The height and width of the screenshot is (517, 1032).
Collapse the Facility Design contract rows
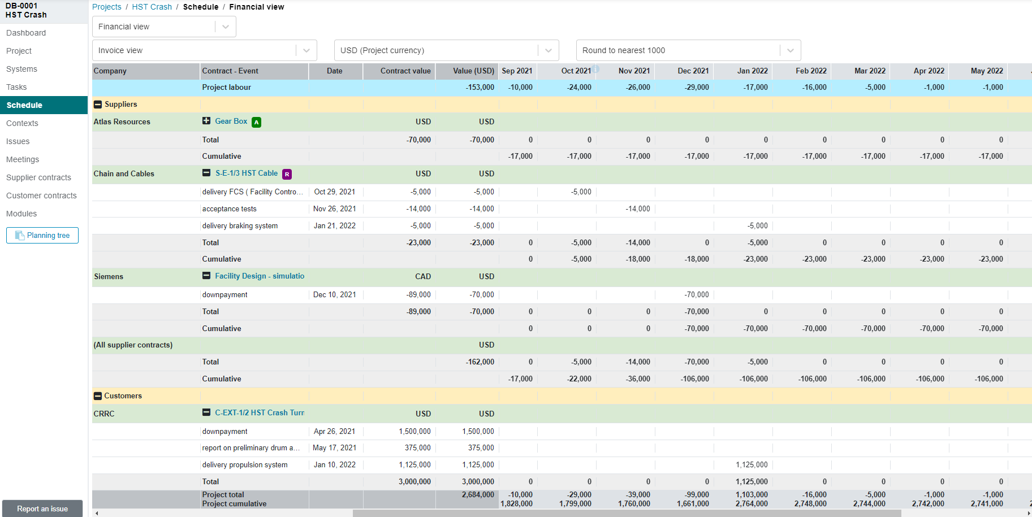coord(206,276)
